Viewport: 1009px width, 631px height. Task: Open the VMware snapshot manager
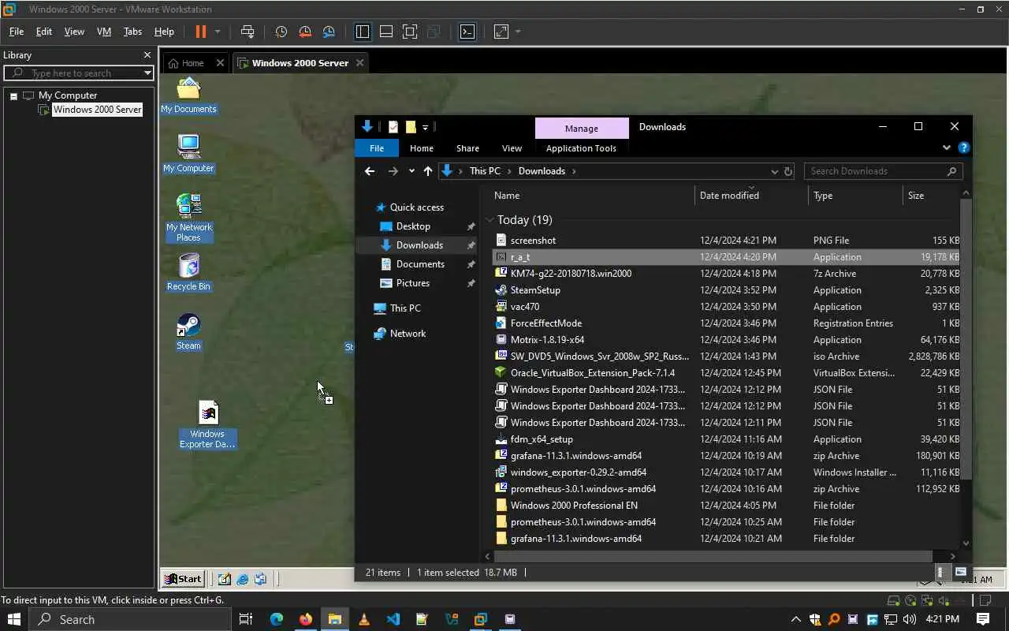(329, 32)
